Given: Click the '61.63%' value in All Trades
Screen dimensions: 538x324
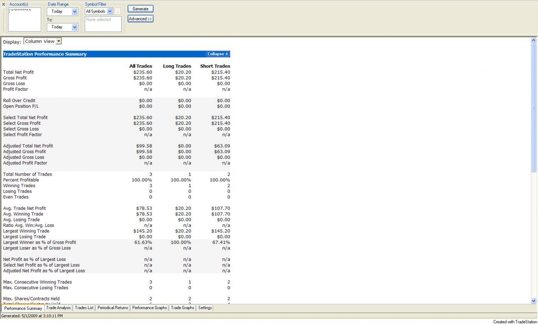Looking at the screenshot, I should click(143, 242).
